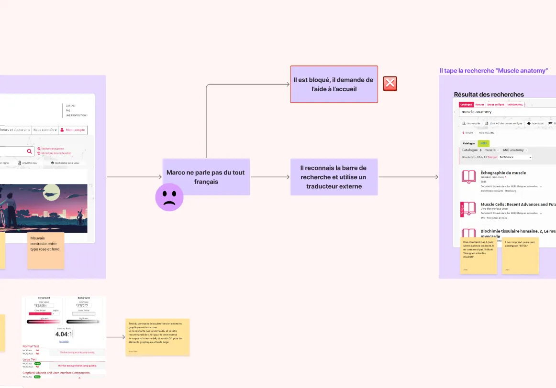Viewport: 556px width, 388px height.
Task: Select the Marco ne parle pas du tout français box
Action: 206,177
